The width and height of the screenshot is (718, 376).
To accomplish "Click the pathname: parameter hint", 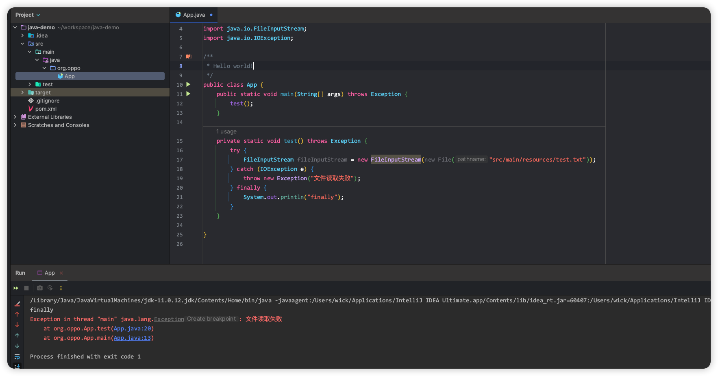I will click(x=471, y=159).
